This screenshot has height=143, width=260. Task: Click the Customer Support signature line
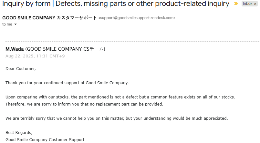click(45, 139)
